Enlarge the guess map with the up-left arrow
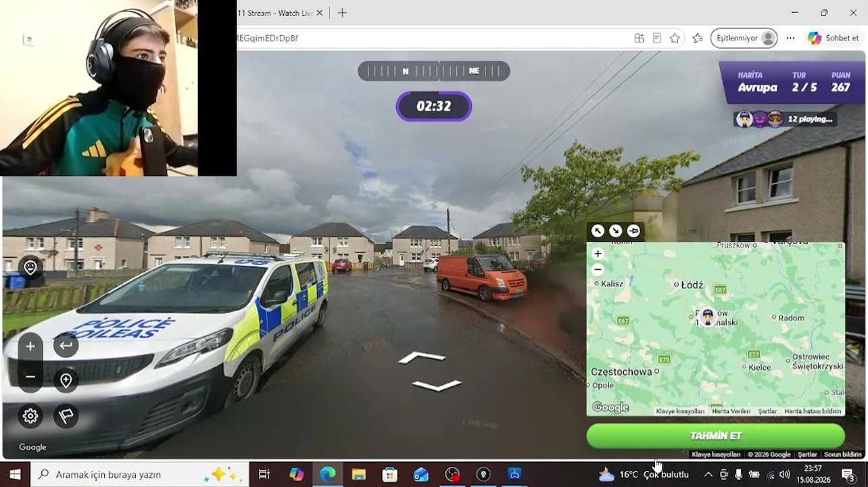868x487 pixels. pos(598,231)
